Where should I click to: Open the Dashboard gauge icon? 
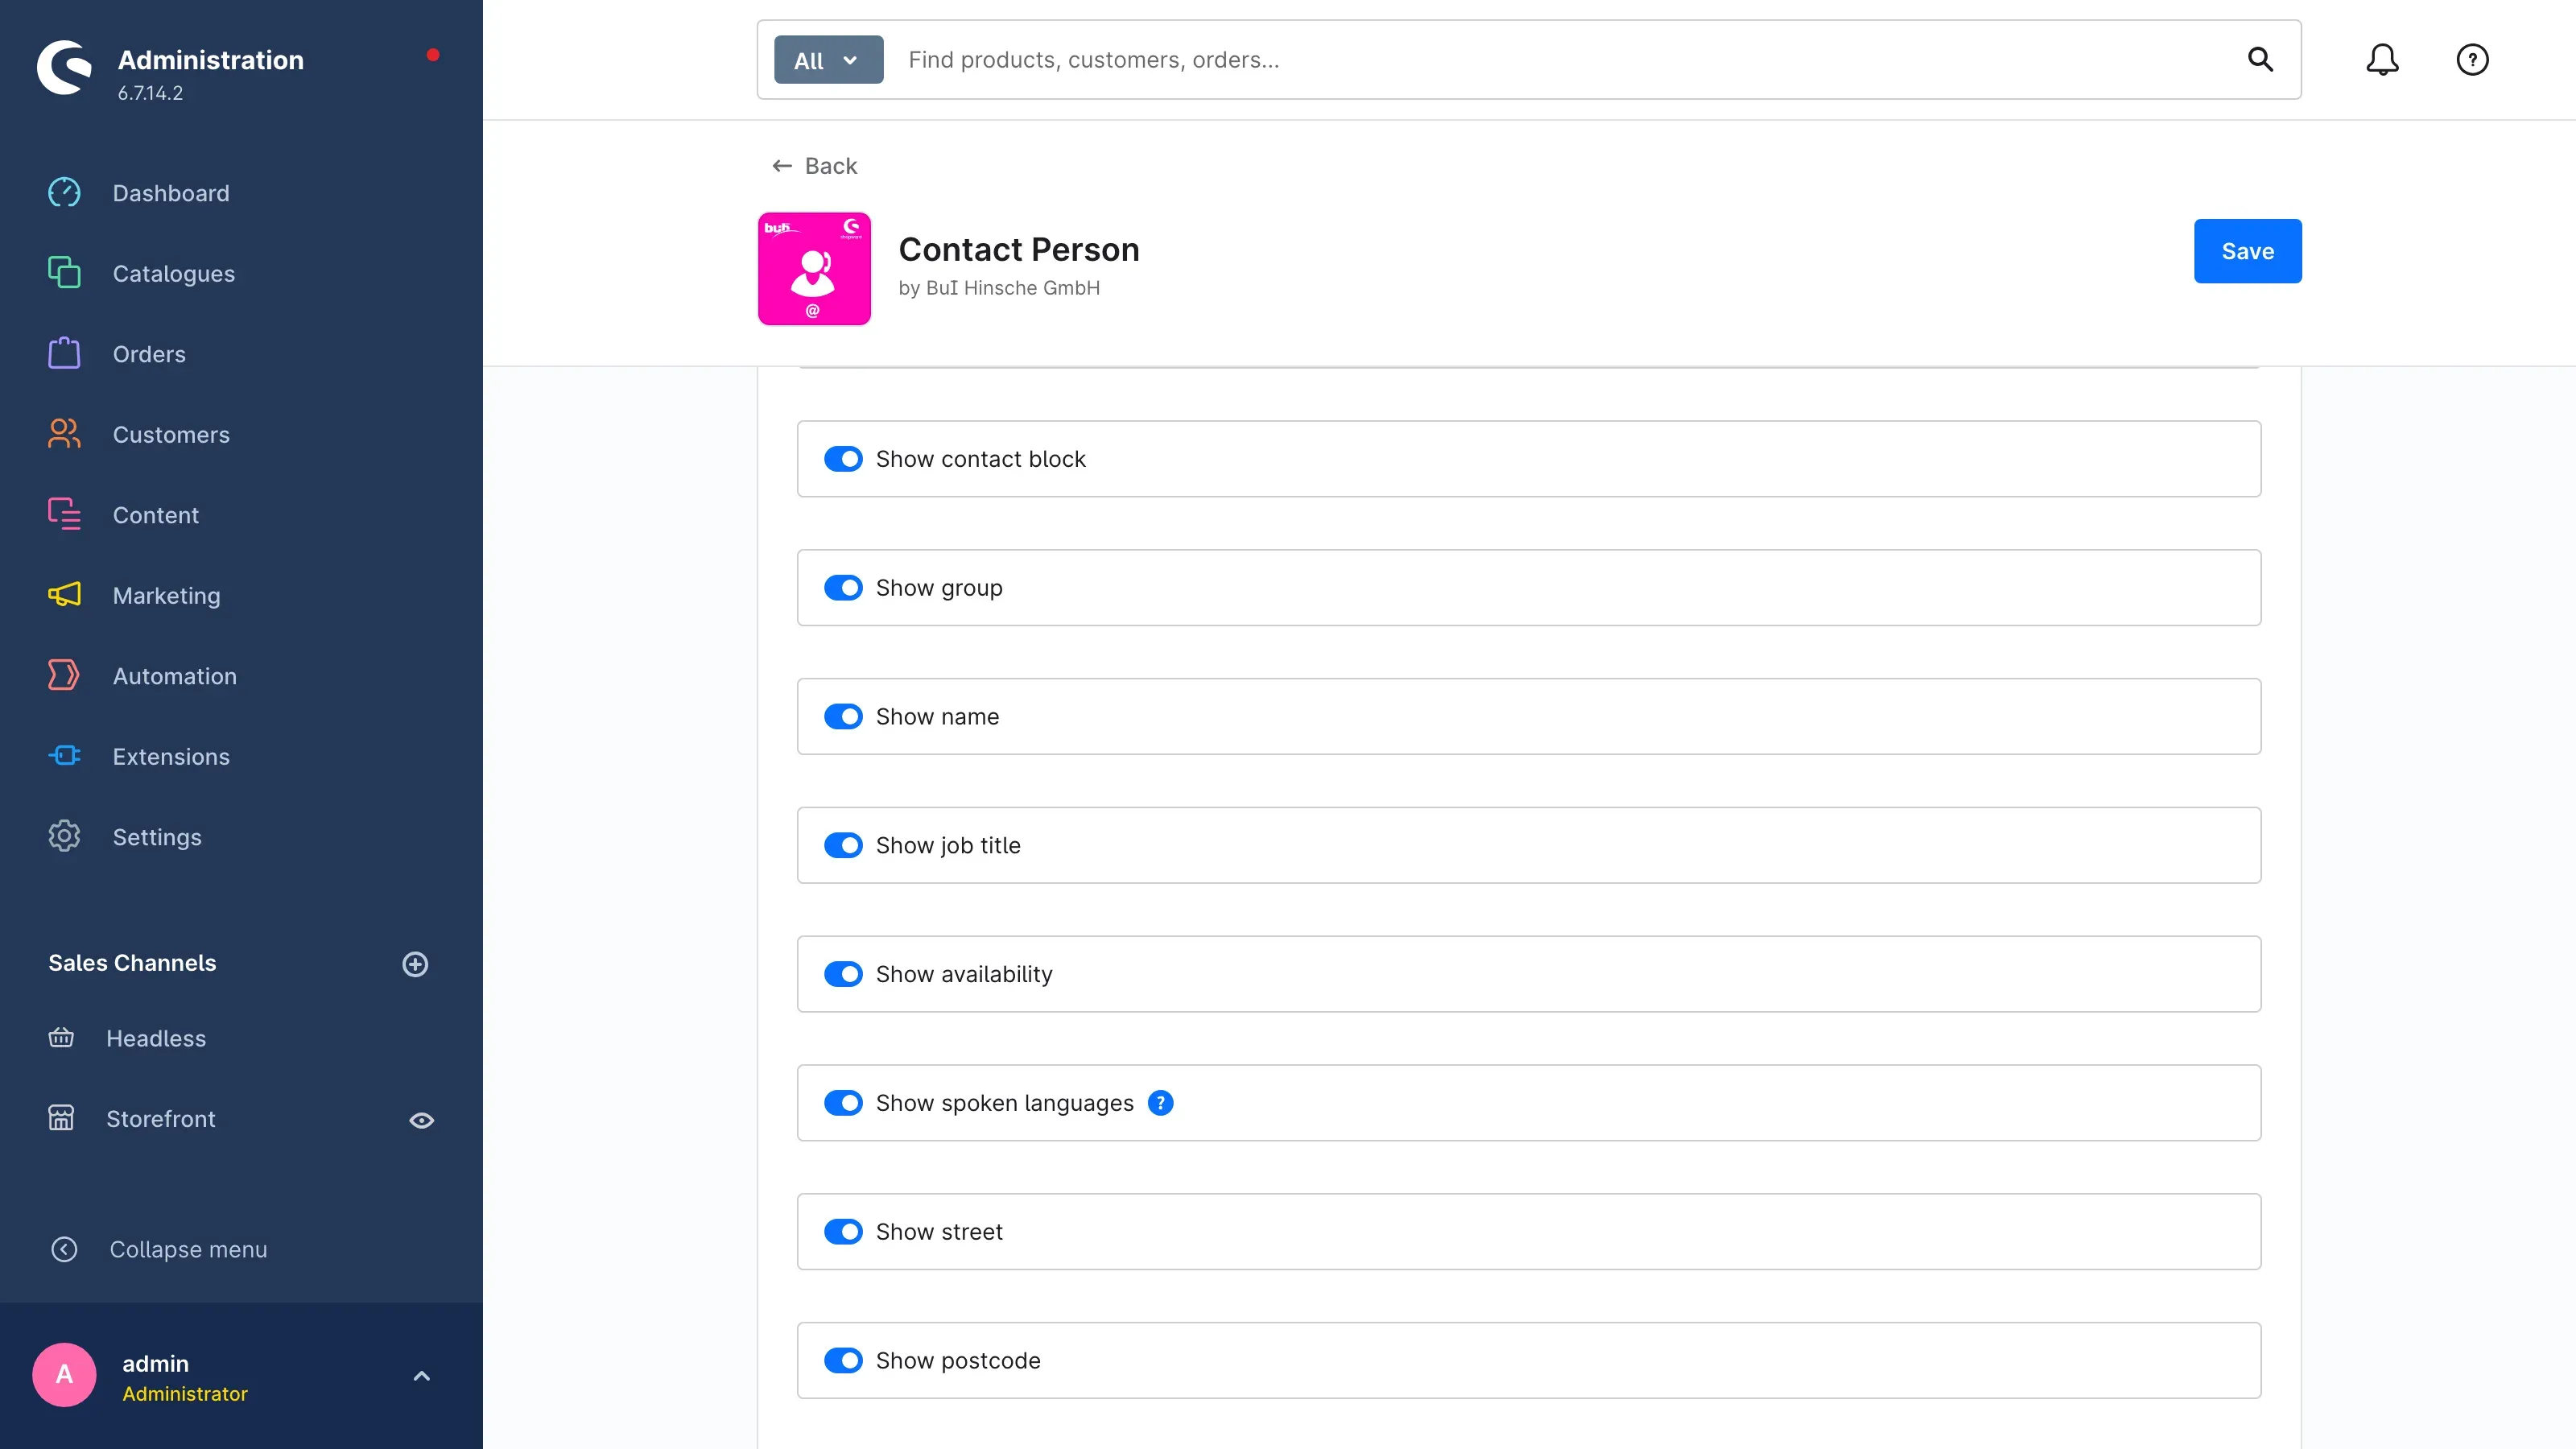[x=64, y=192]
